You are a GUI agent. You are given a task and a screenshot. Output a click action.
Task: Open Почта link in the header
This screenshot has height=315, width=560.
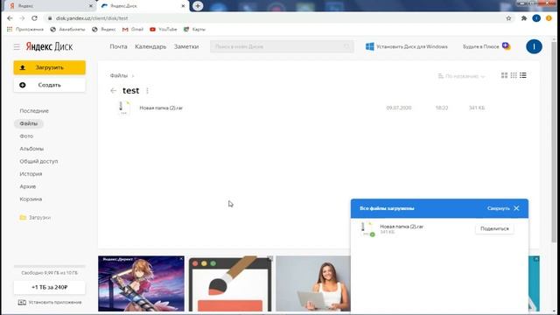click(x=118, y=46)
